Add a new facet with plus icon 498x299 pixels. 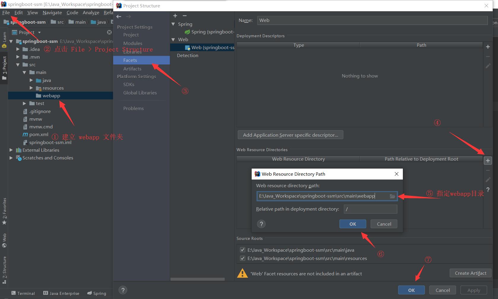(x=175, y=16)
